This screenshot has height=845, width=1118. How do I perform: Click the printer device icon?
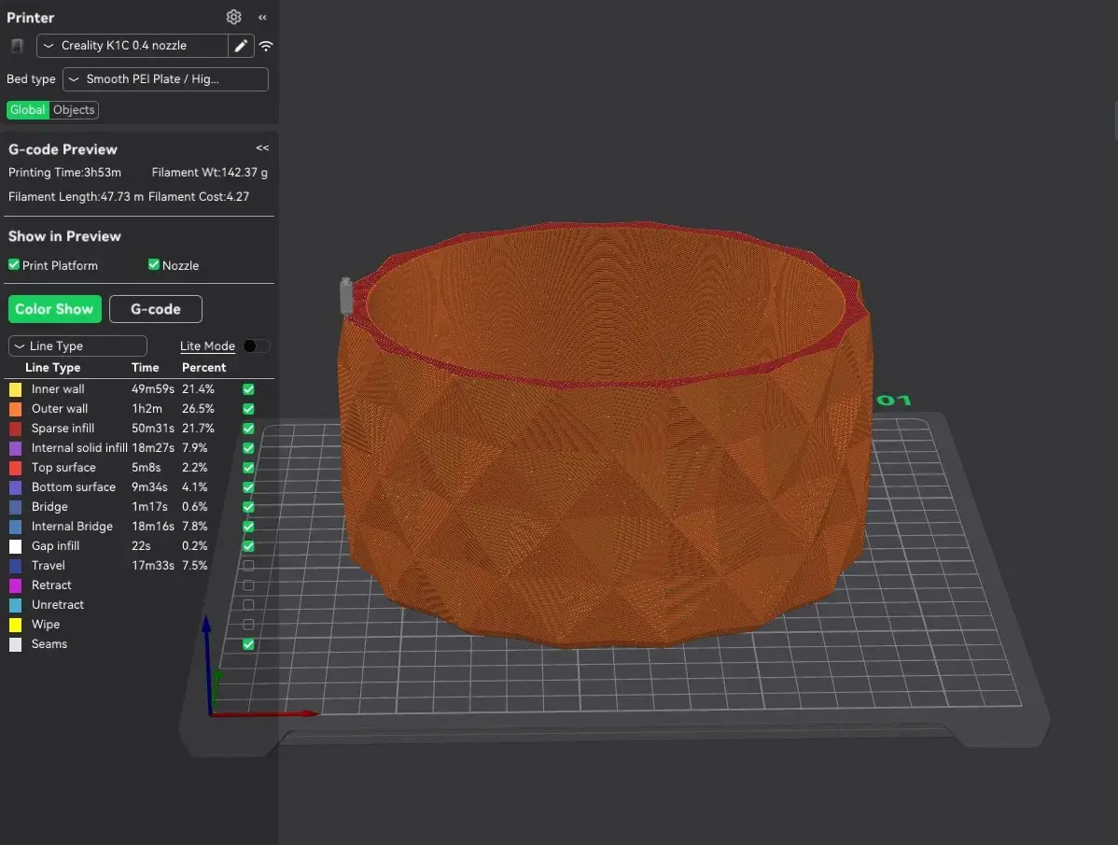pos(17,46)
